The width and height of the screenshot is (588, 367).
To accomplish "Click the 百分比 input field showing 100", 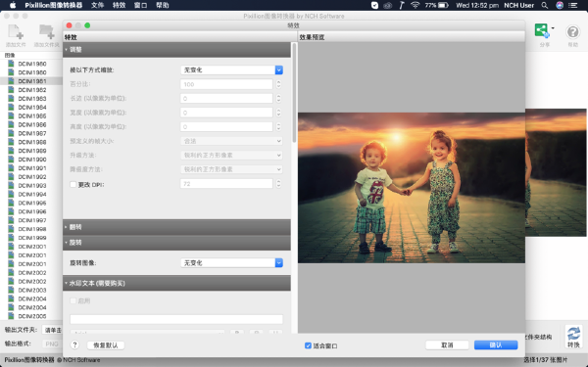I will point(226,84).
